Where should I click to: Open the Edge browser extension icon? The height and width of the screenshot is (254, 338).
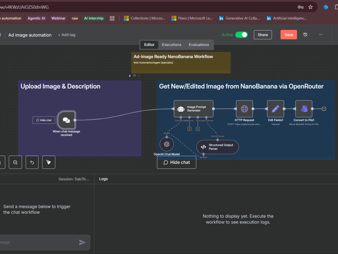coord(326,7)
